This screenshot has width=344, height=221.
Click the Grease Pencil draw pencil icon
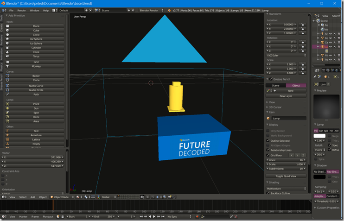(268, 90)
